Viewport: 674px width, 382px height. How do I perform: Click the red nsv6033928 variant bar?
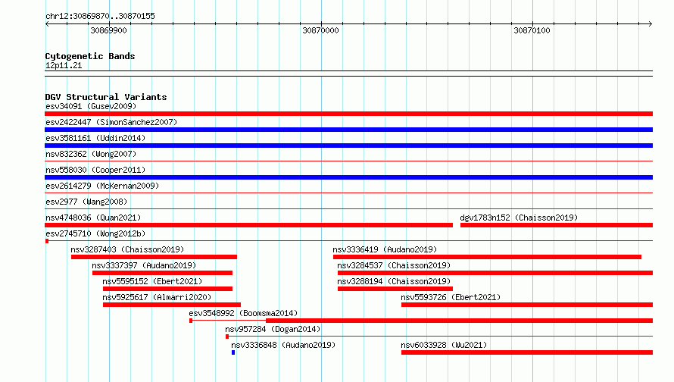pos(527,352)
